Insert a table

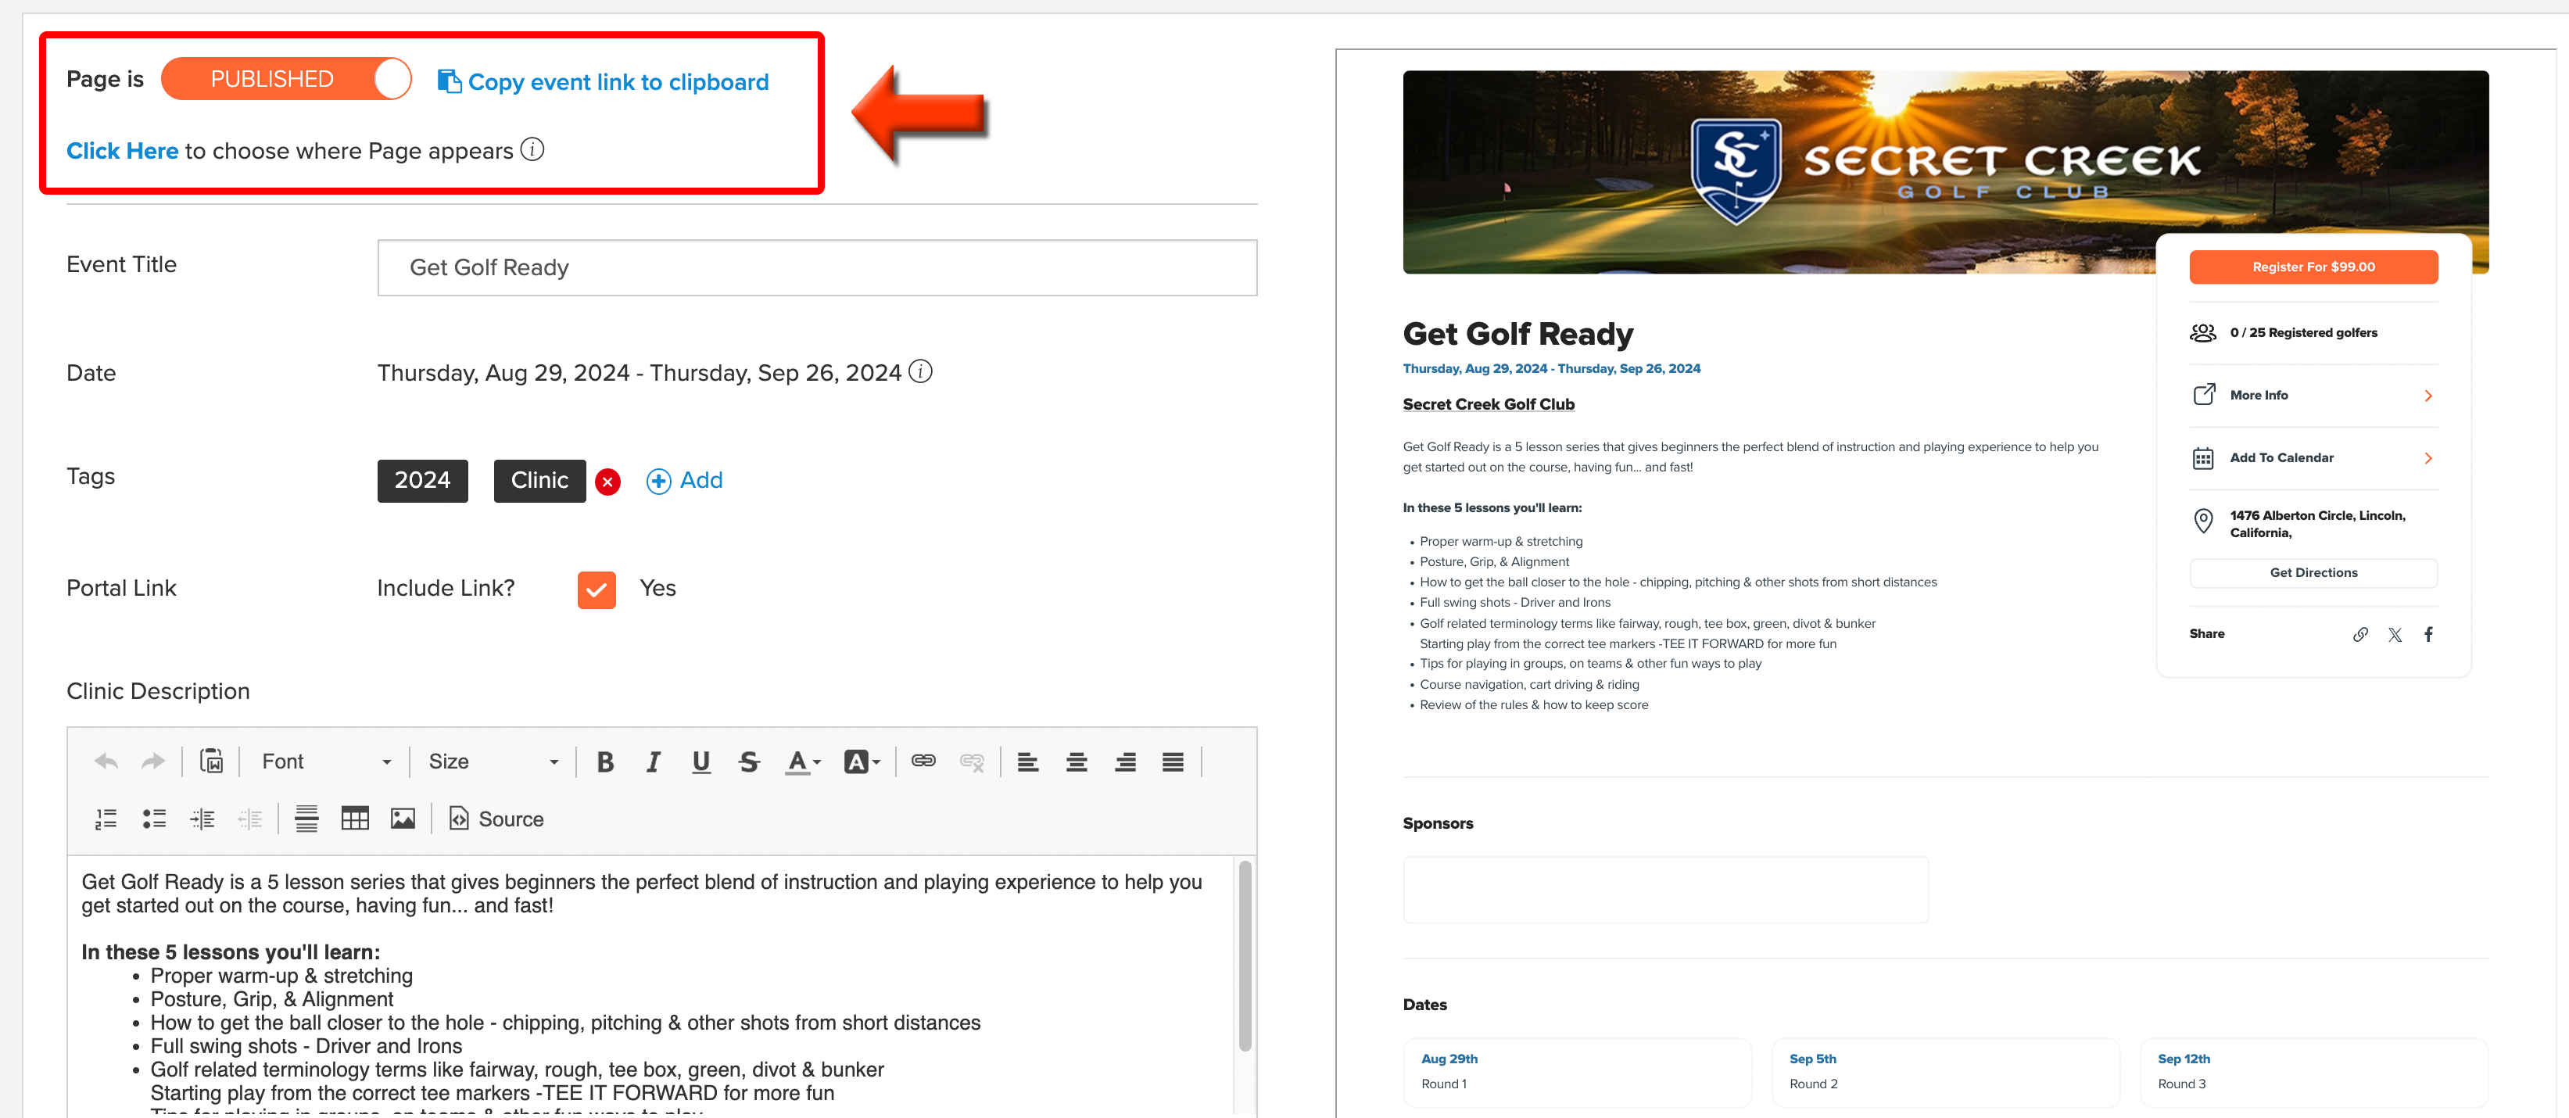click(x=355, y=819)
